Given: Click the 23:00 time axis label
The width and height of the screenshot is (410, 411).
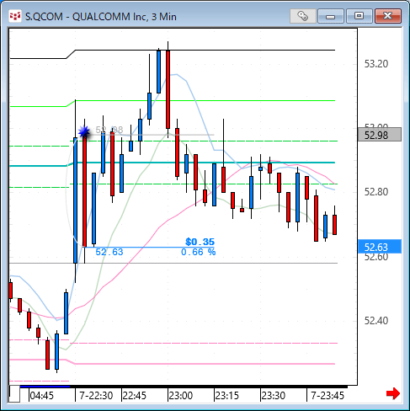Looking at the screenshot, I should pyautogui.click(x=181, y=396).
